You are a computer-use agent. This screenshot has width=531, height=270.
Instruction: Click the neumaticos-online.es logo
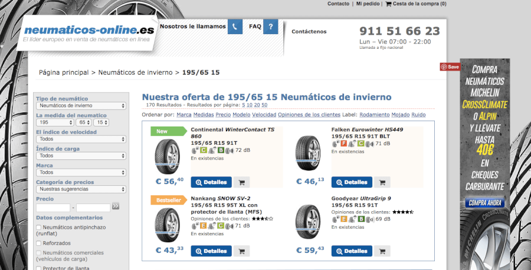(88, 31)
